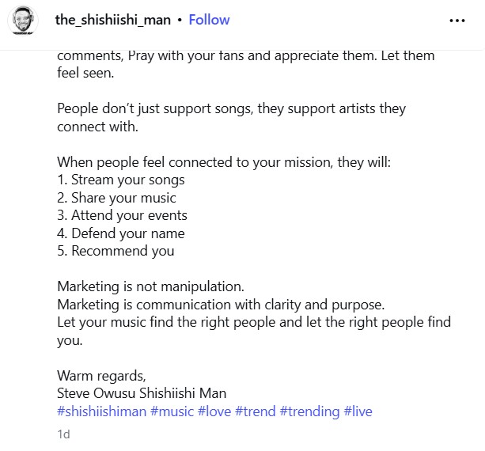Viewport: 485px width, 451px height.
Task: Click the 1d post timestamp
Action: click(x=64, y=434)
